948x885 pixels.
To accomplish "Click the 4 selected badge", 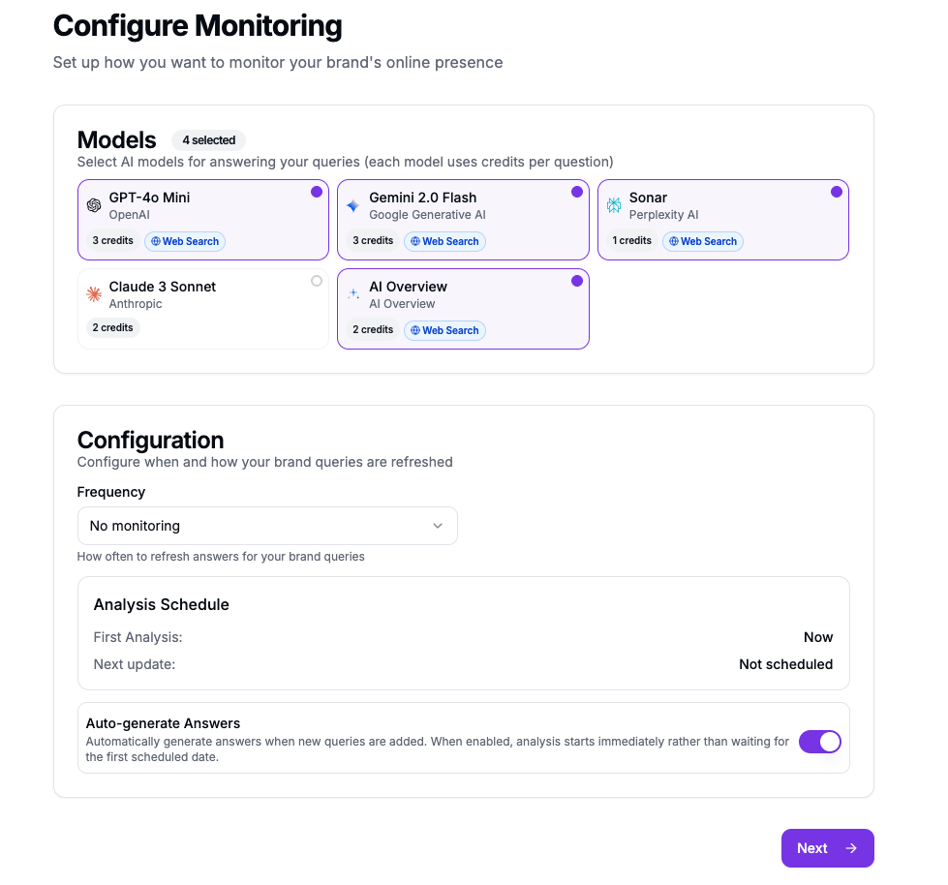I will 208,140.
